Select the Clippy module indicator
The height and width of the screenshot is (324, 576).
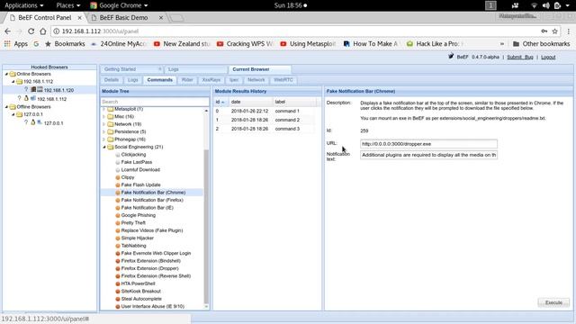click(x=118, y=177)
